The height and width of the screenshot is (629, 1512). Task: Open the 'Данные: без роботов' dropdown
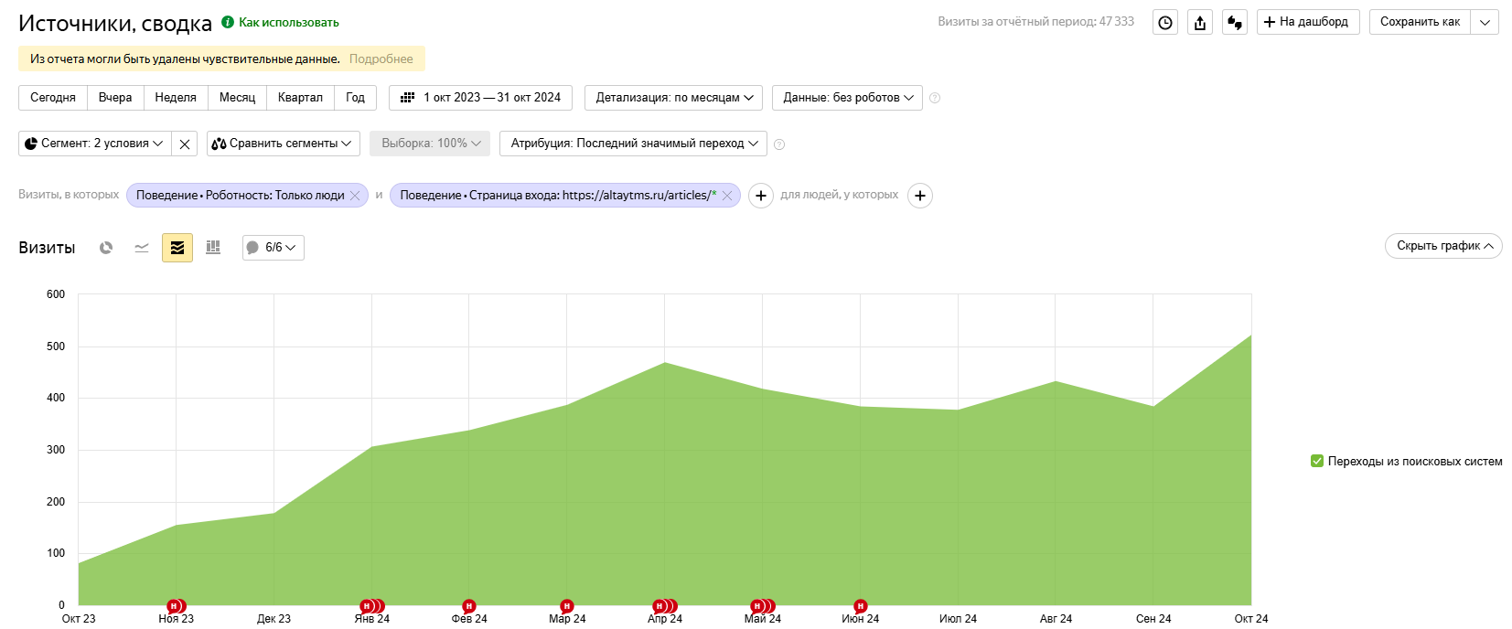847,98
